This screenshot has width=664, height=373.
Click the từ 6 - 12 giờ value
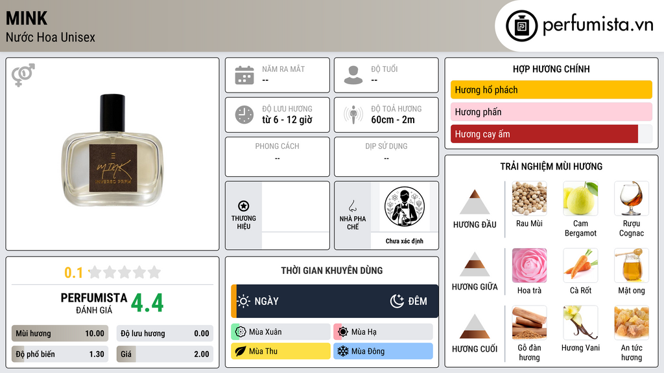[287, 120]
